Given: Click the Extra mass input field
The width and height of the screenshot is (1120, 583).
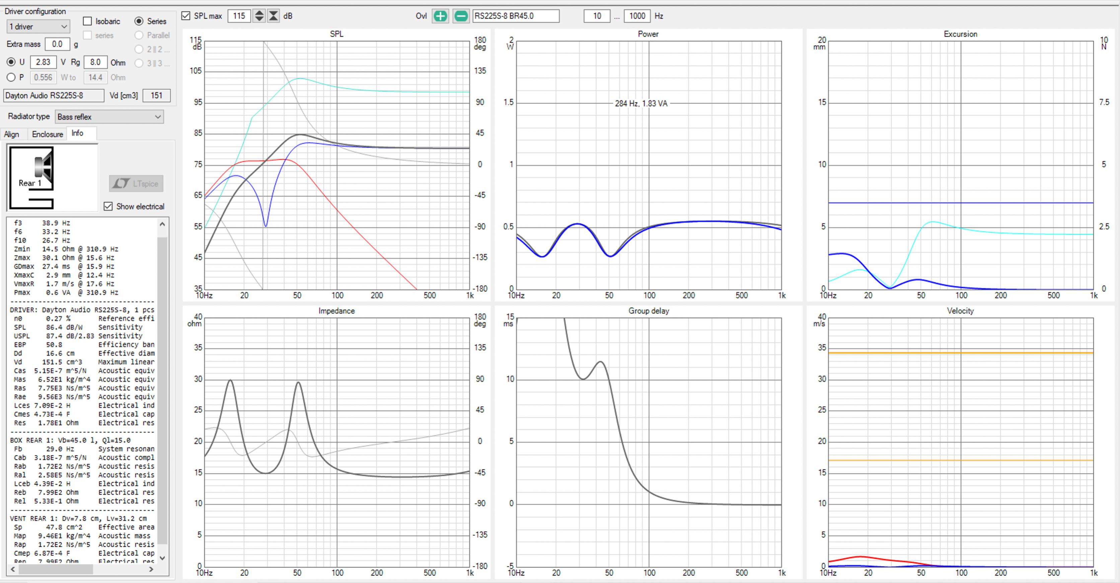Looking at the screenshot, I should click(57, 44).
